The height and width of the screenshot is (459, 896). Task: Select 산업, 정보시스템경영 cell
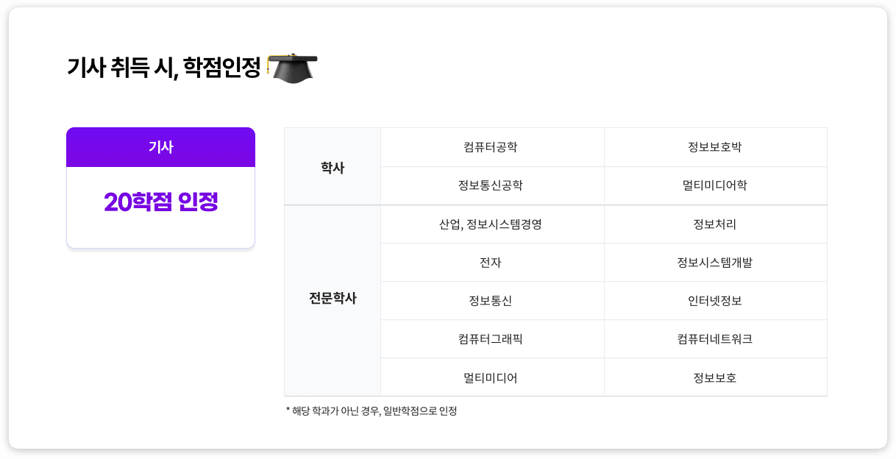pos(491,224)
